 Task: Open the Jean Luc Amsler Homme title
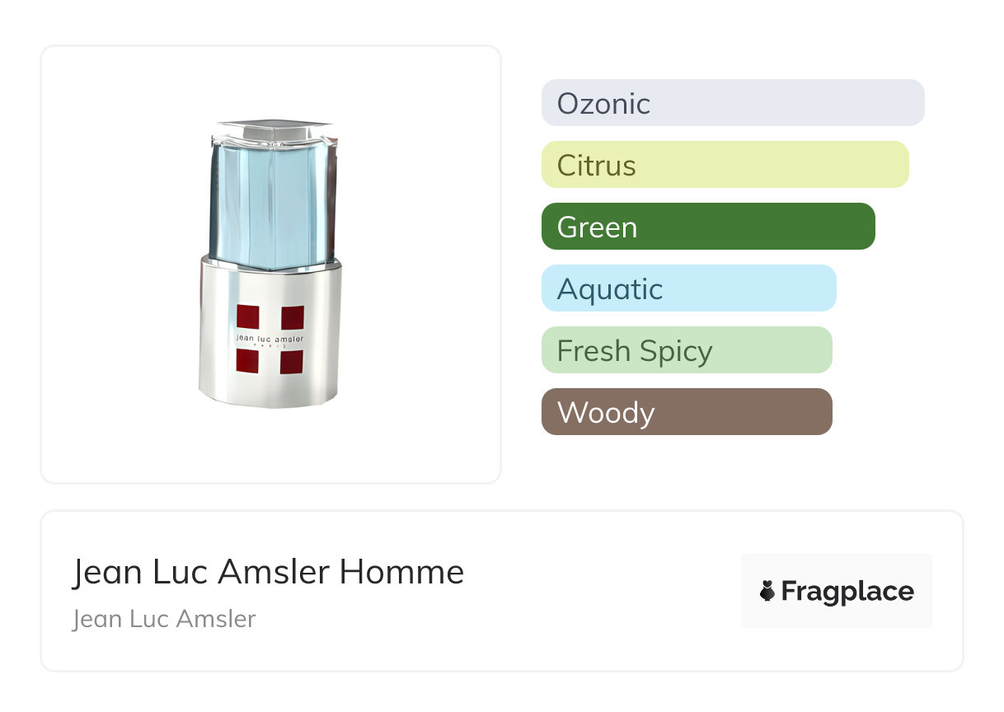(x=268, y=572)
